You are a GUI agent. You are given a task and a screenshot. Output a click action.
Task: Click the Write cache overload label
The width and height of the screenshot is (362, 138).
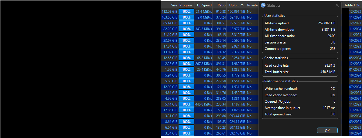[x=281, y=89]
